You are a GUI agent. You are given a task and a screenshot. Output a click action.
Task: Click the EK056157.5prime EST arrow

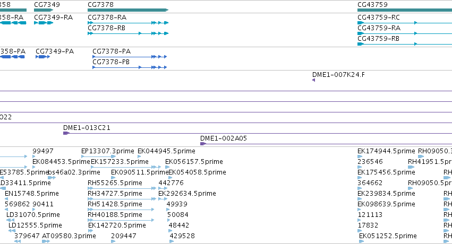[x=167, y=167]
